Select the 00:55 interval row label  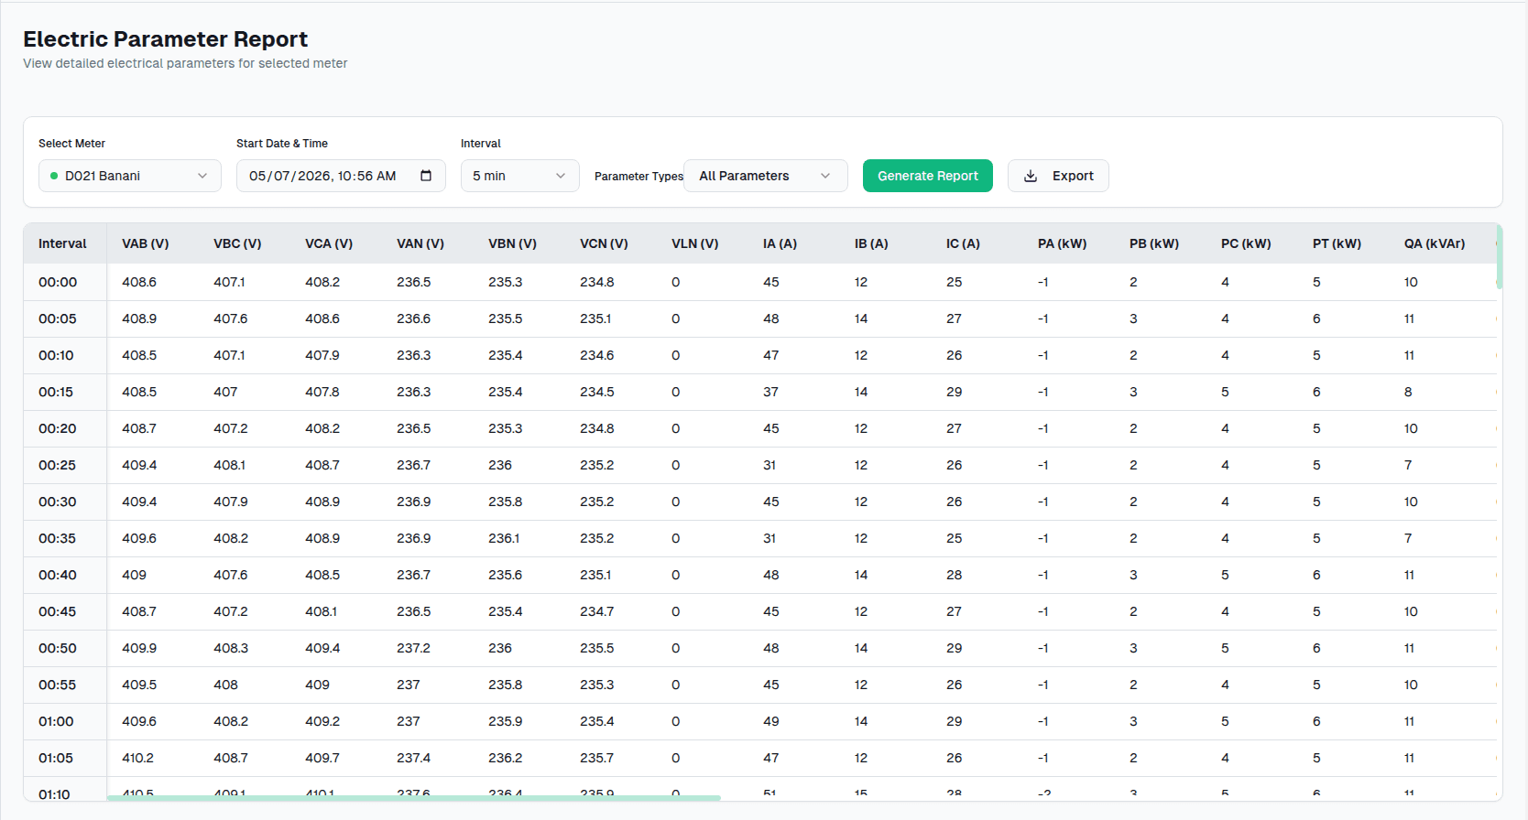point(57,685)
